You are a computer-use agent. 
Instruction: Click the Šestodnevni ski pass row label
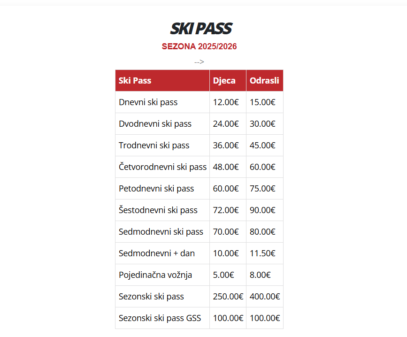158,210
